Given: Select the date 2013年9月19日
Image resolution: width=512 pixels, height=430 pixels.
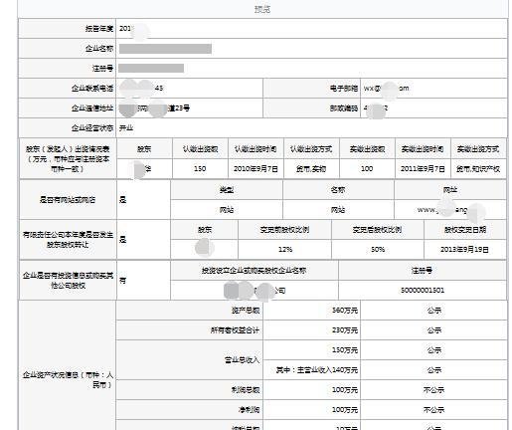Looking at the screenshot, I should point(464,250).
